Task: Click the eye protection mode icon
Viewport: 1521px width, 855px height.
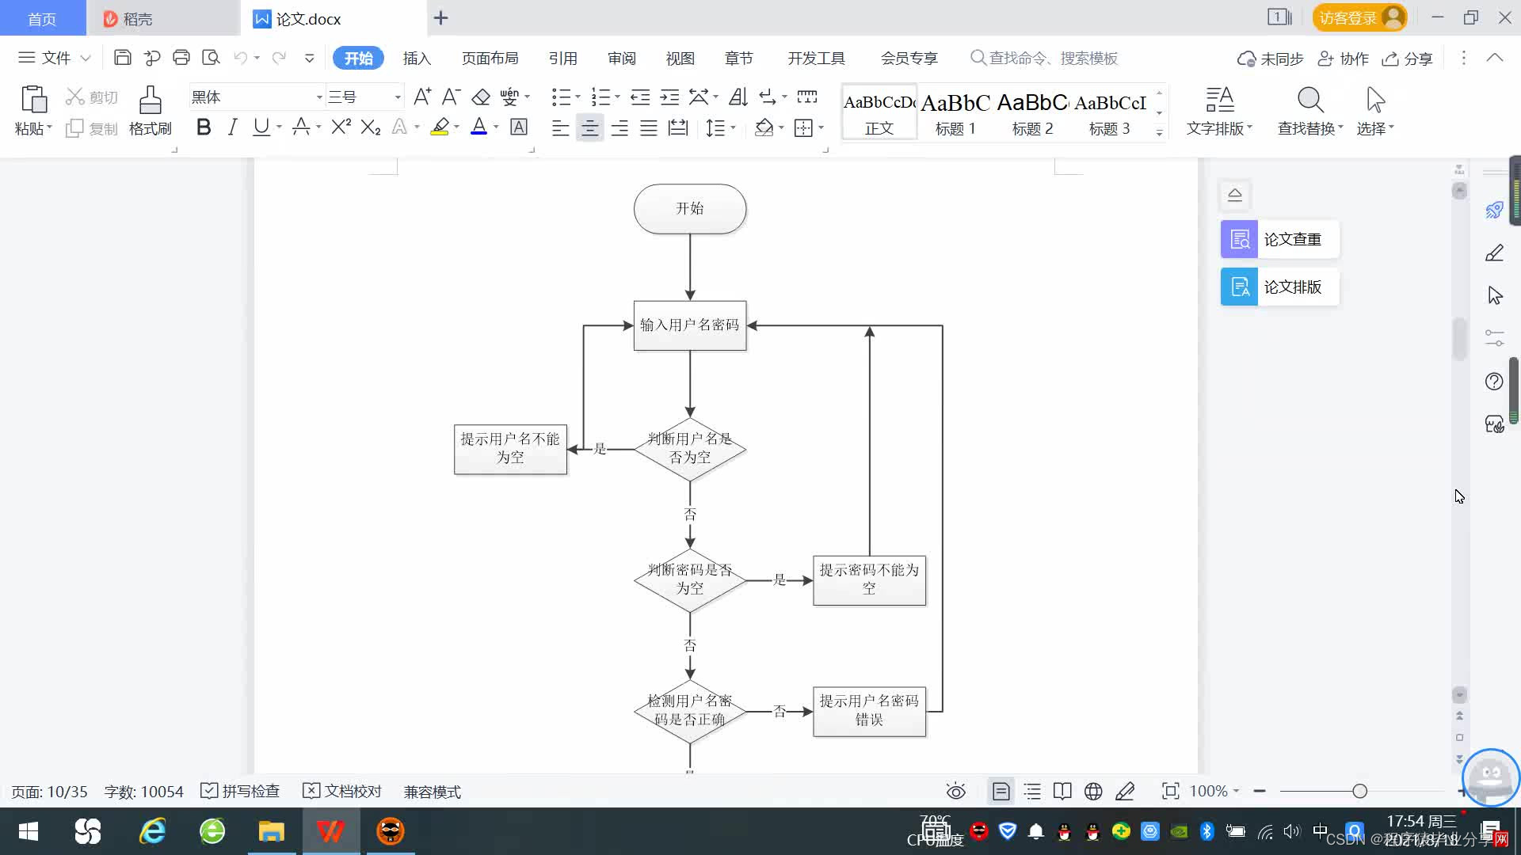Action: point(955,792)
